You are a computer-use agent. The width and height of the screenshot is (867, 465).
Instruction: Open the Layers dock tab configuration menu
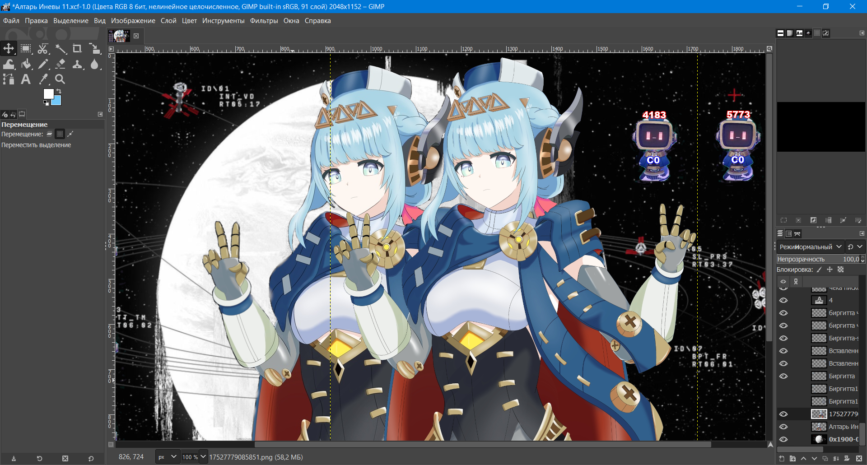(x=862, y=234)
